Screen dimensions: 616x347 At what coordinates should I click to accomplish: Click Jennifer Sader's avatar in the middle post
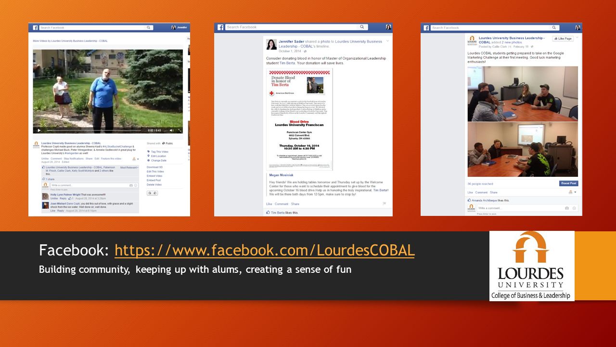pyautogui.click(x=271, y=45)
